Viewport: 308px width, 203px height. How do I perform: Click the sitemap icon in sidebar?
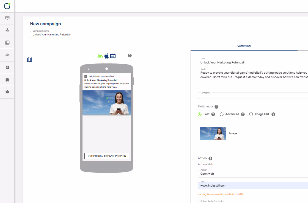7,30
